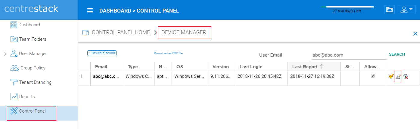Screen dimensions: 420x129
Task: Click the edit notepad icon in device row
Action: tap(398, 76)
